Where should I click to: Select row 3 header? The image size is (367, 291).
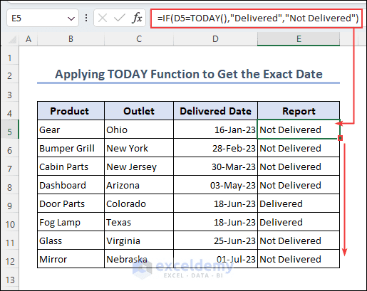point(9,92)
